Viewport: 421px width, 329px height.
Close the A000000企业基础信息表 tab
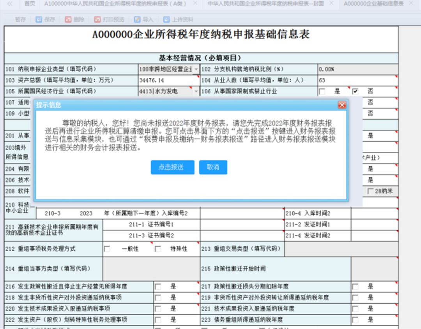(411, 3)
